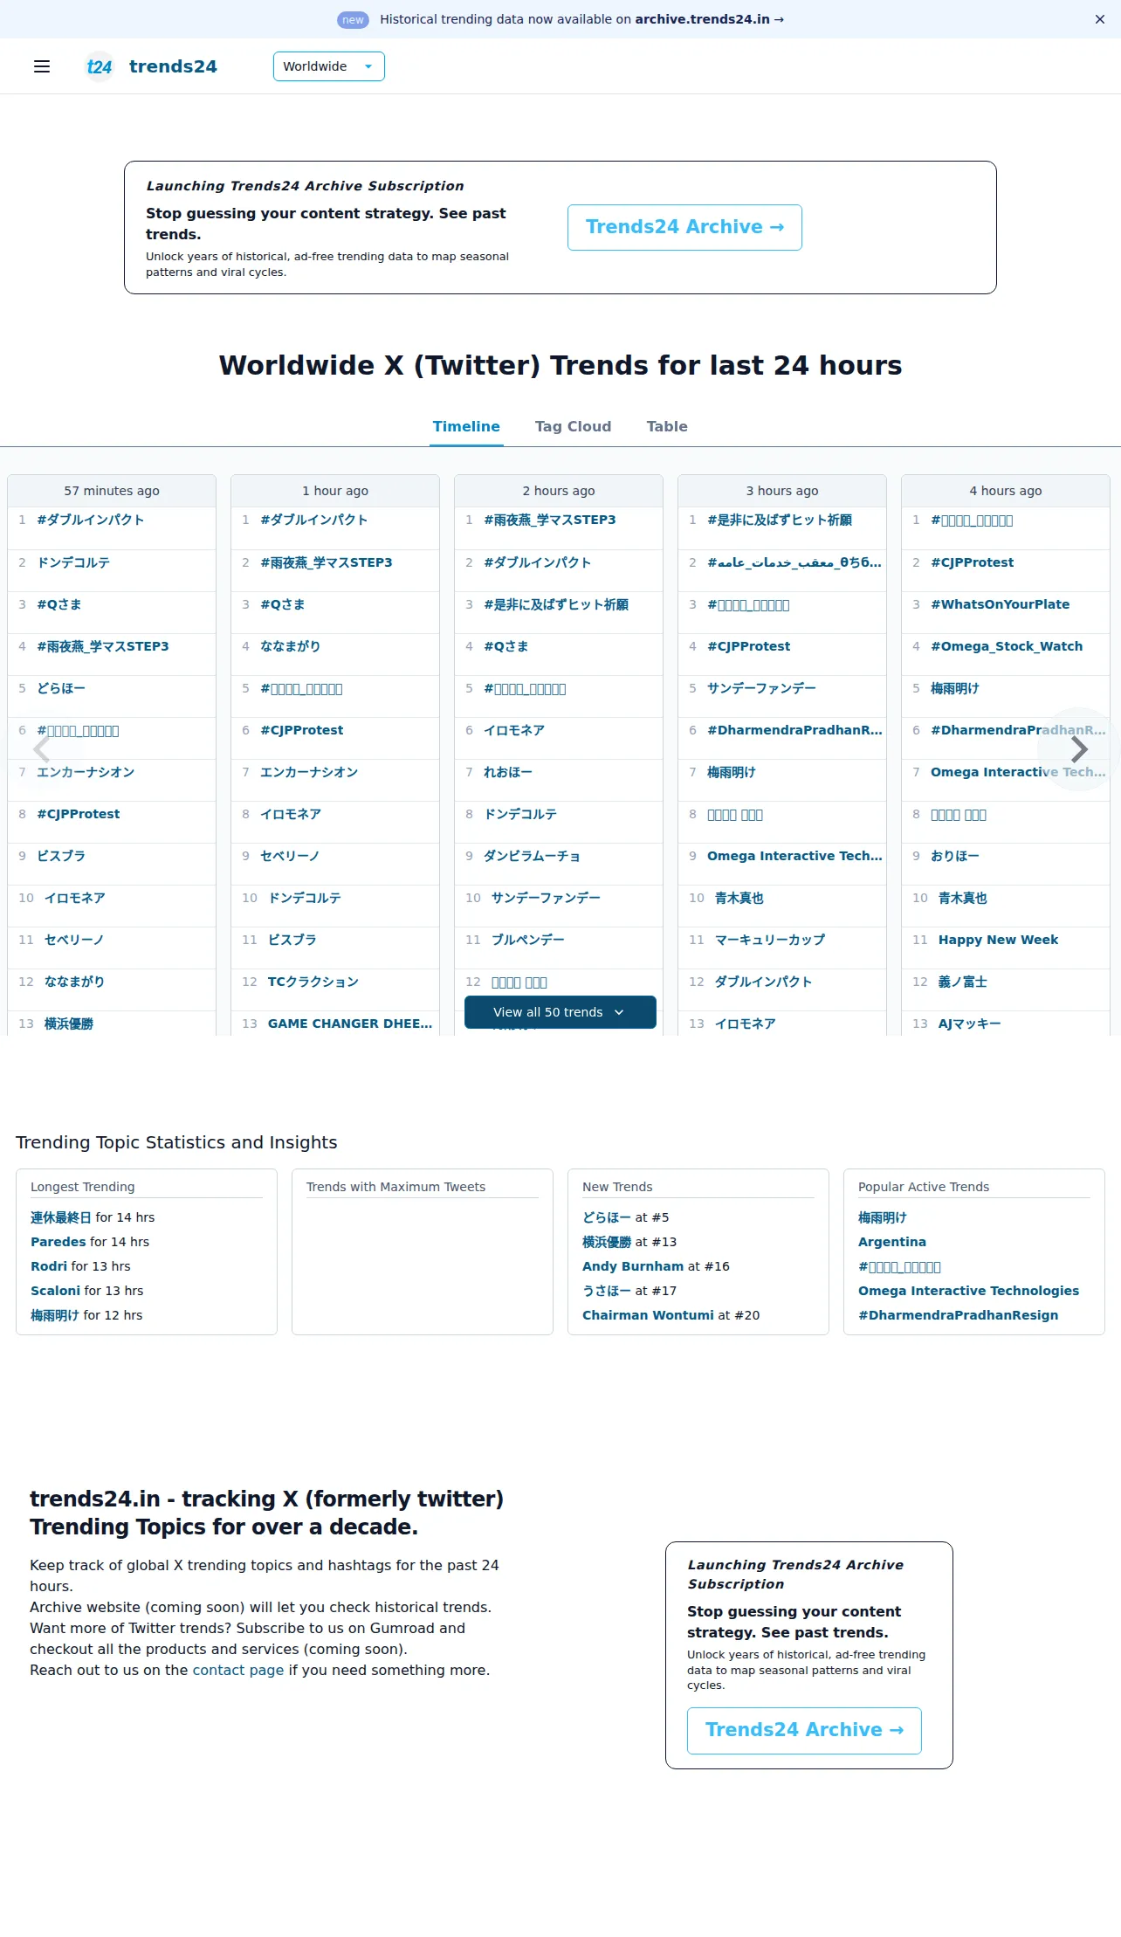
Task: Click Happy New Week trend
Action: [998, 940]
